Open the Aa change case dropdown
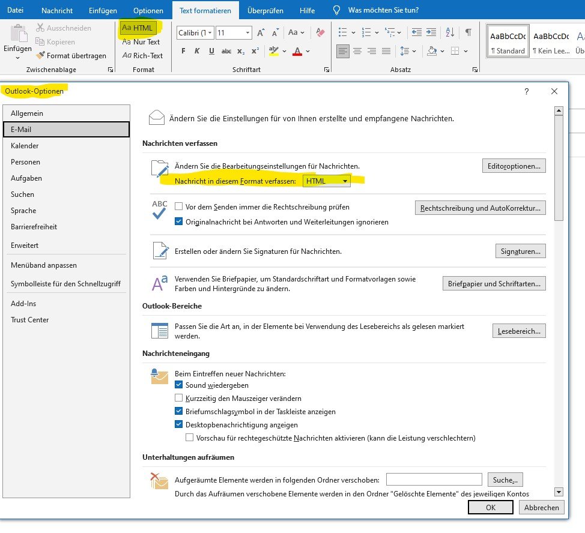The width and height of the screenshot is (585, 533). (x=296, y=32)
